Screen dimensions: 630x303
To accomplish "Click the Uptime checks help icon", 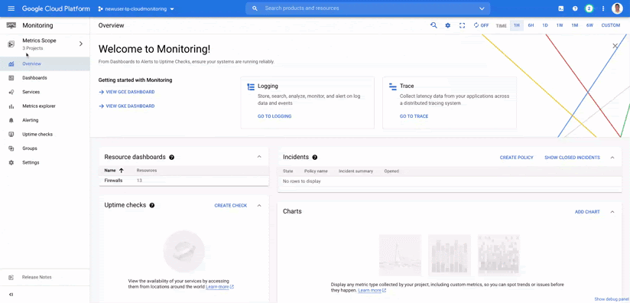I will 152,205.
